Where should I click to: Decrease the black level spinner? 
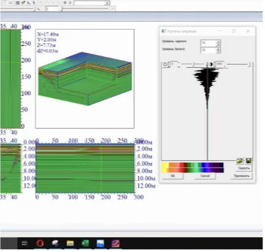[x=218, y=45]
